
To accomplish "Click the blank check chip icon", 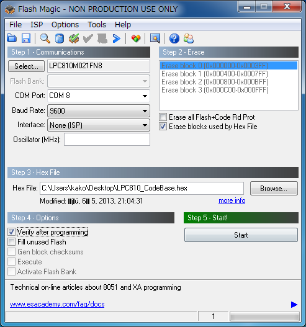I will click(74, 38).
